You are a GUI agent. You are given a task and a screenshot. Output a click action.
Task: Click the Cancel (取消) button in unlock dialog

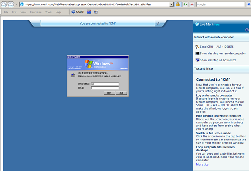click(121, 93)
